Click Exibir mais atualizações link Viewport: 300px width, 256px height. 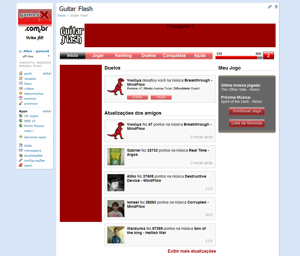click(192, 251)
